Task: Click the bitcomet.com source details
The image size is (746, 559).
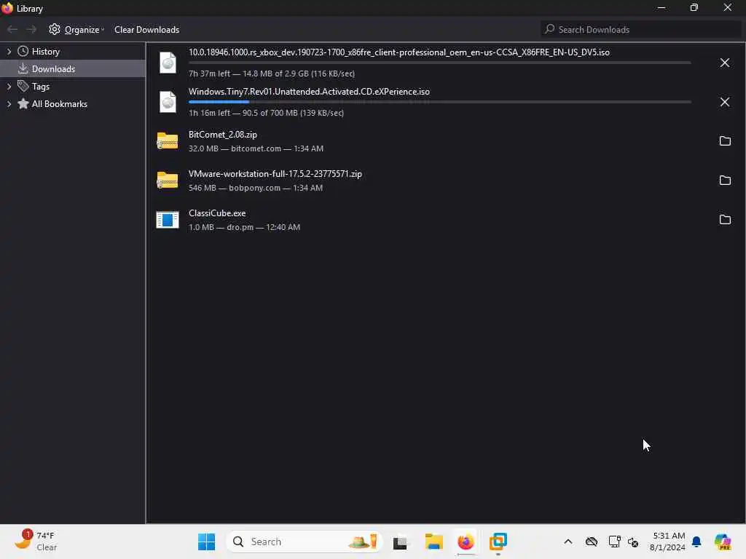Action: pos(256,148)
